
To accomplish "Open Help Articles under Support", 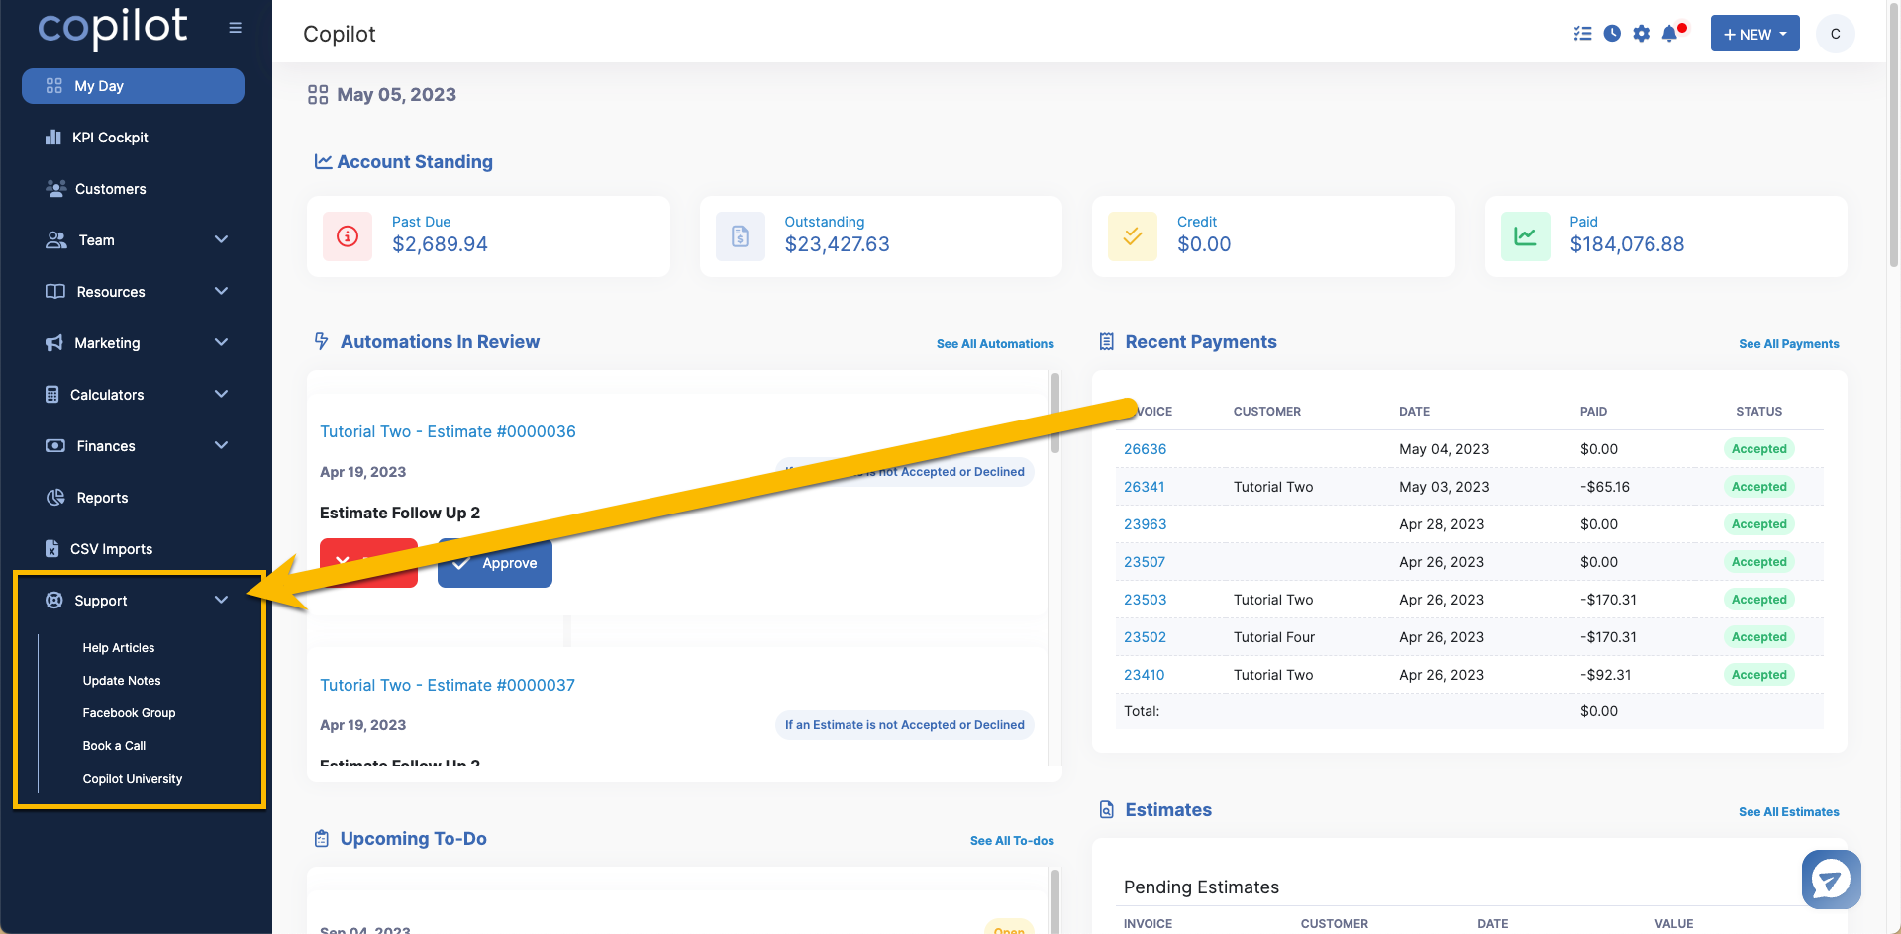I will (x=119, y=648).
